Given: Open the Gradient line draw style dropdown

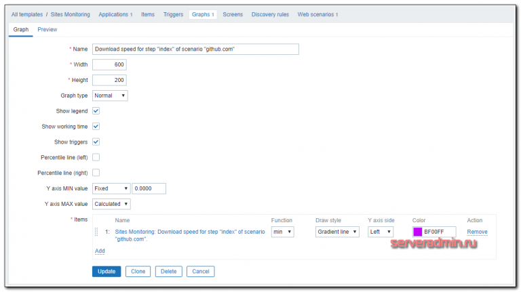Looking at the screenshot, I should pyautogui.click(x=337, y=232).
